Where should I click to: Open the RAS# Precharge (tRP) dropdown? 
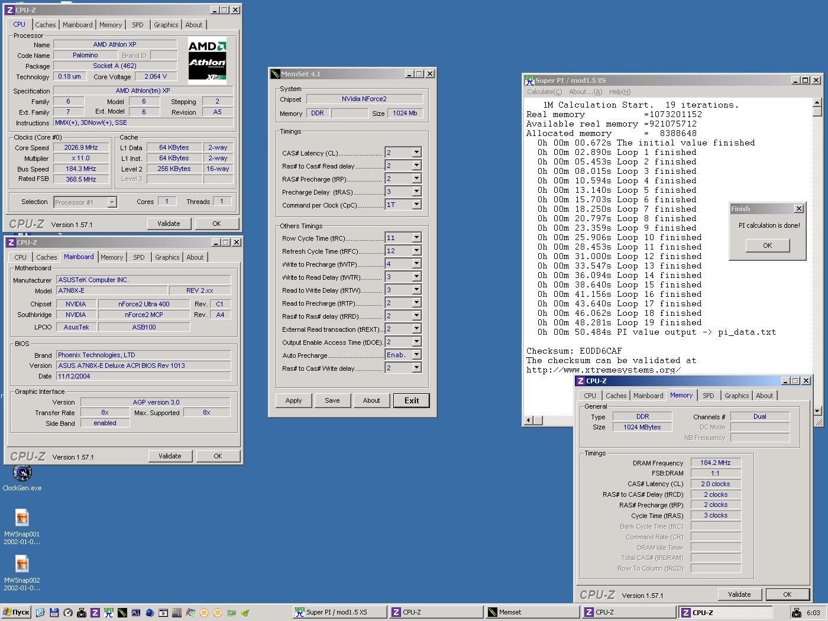416,179
